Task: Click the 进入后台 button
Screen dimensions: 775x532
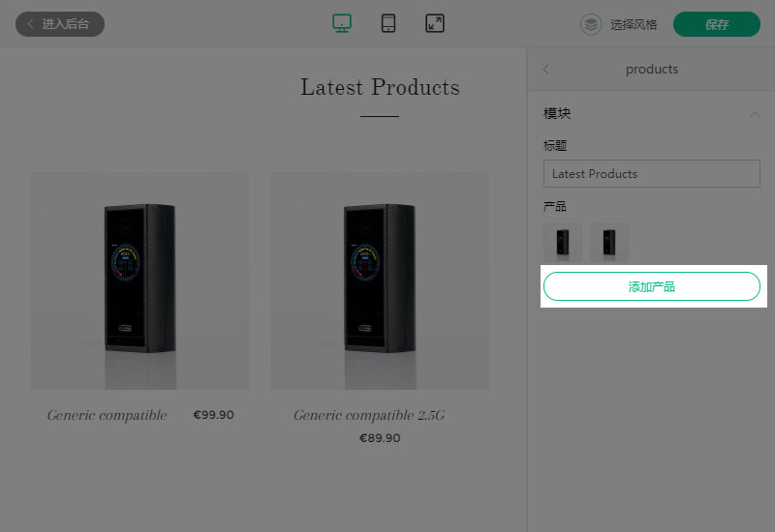Action: (x=60, y=24)
